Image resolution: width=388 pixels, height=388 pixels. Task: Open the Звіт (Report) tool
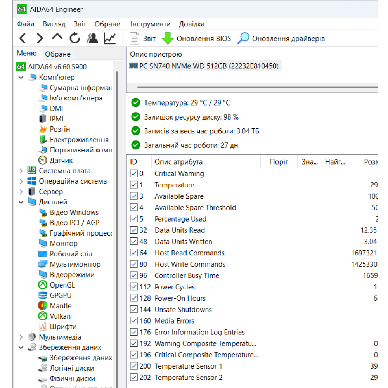pyautogui.click(x=142, y=38)
